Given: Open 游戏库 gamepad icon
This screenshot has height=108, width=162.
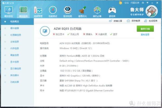Looking at the screenshot, I should 112,12.
